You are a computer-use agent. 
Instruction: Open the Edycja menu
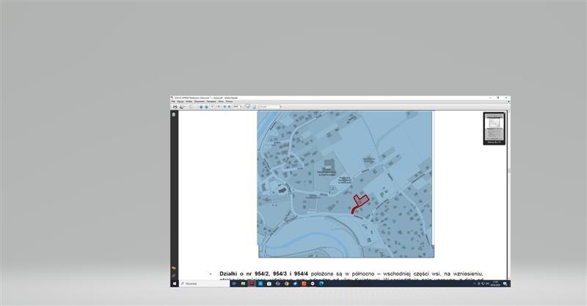point(181,101)
